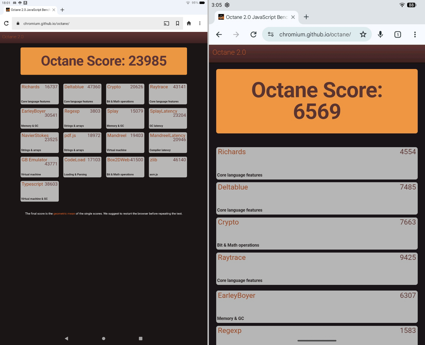Viewport: 425px width, 345px height.
Task: Open Typescript 38603 result box
Action: pos(40,191)
